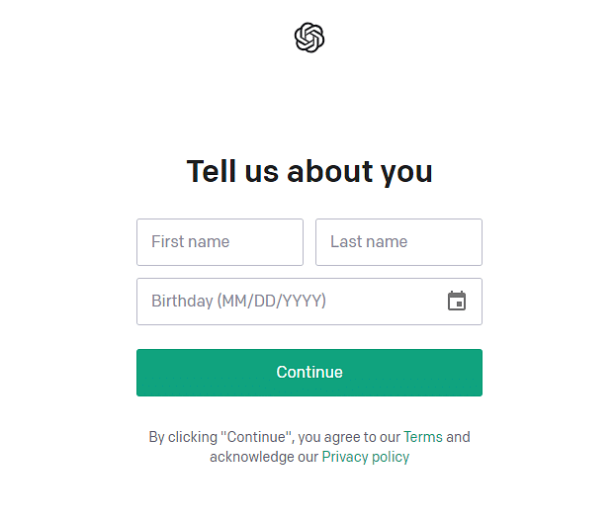The height and width of the screenshot is (523, 616).
Task: Open the Privacy policy link
Action: point(365,457)
